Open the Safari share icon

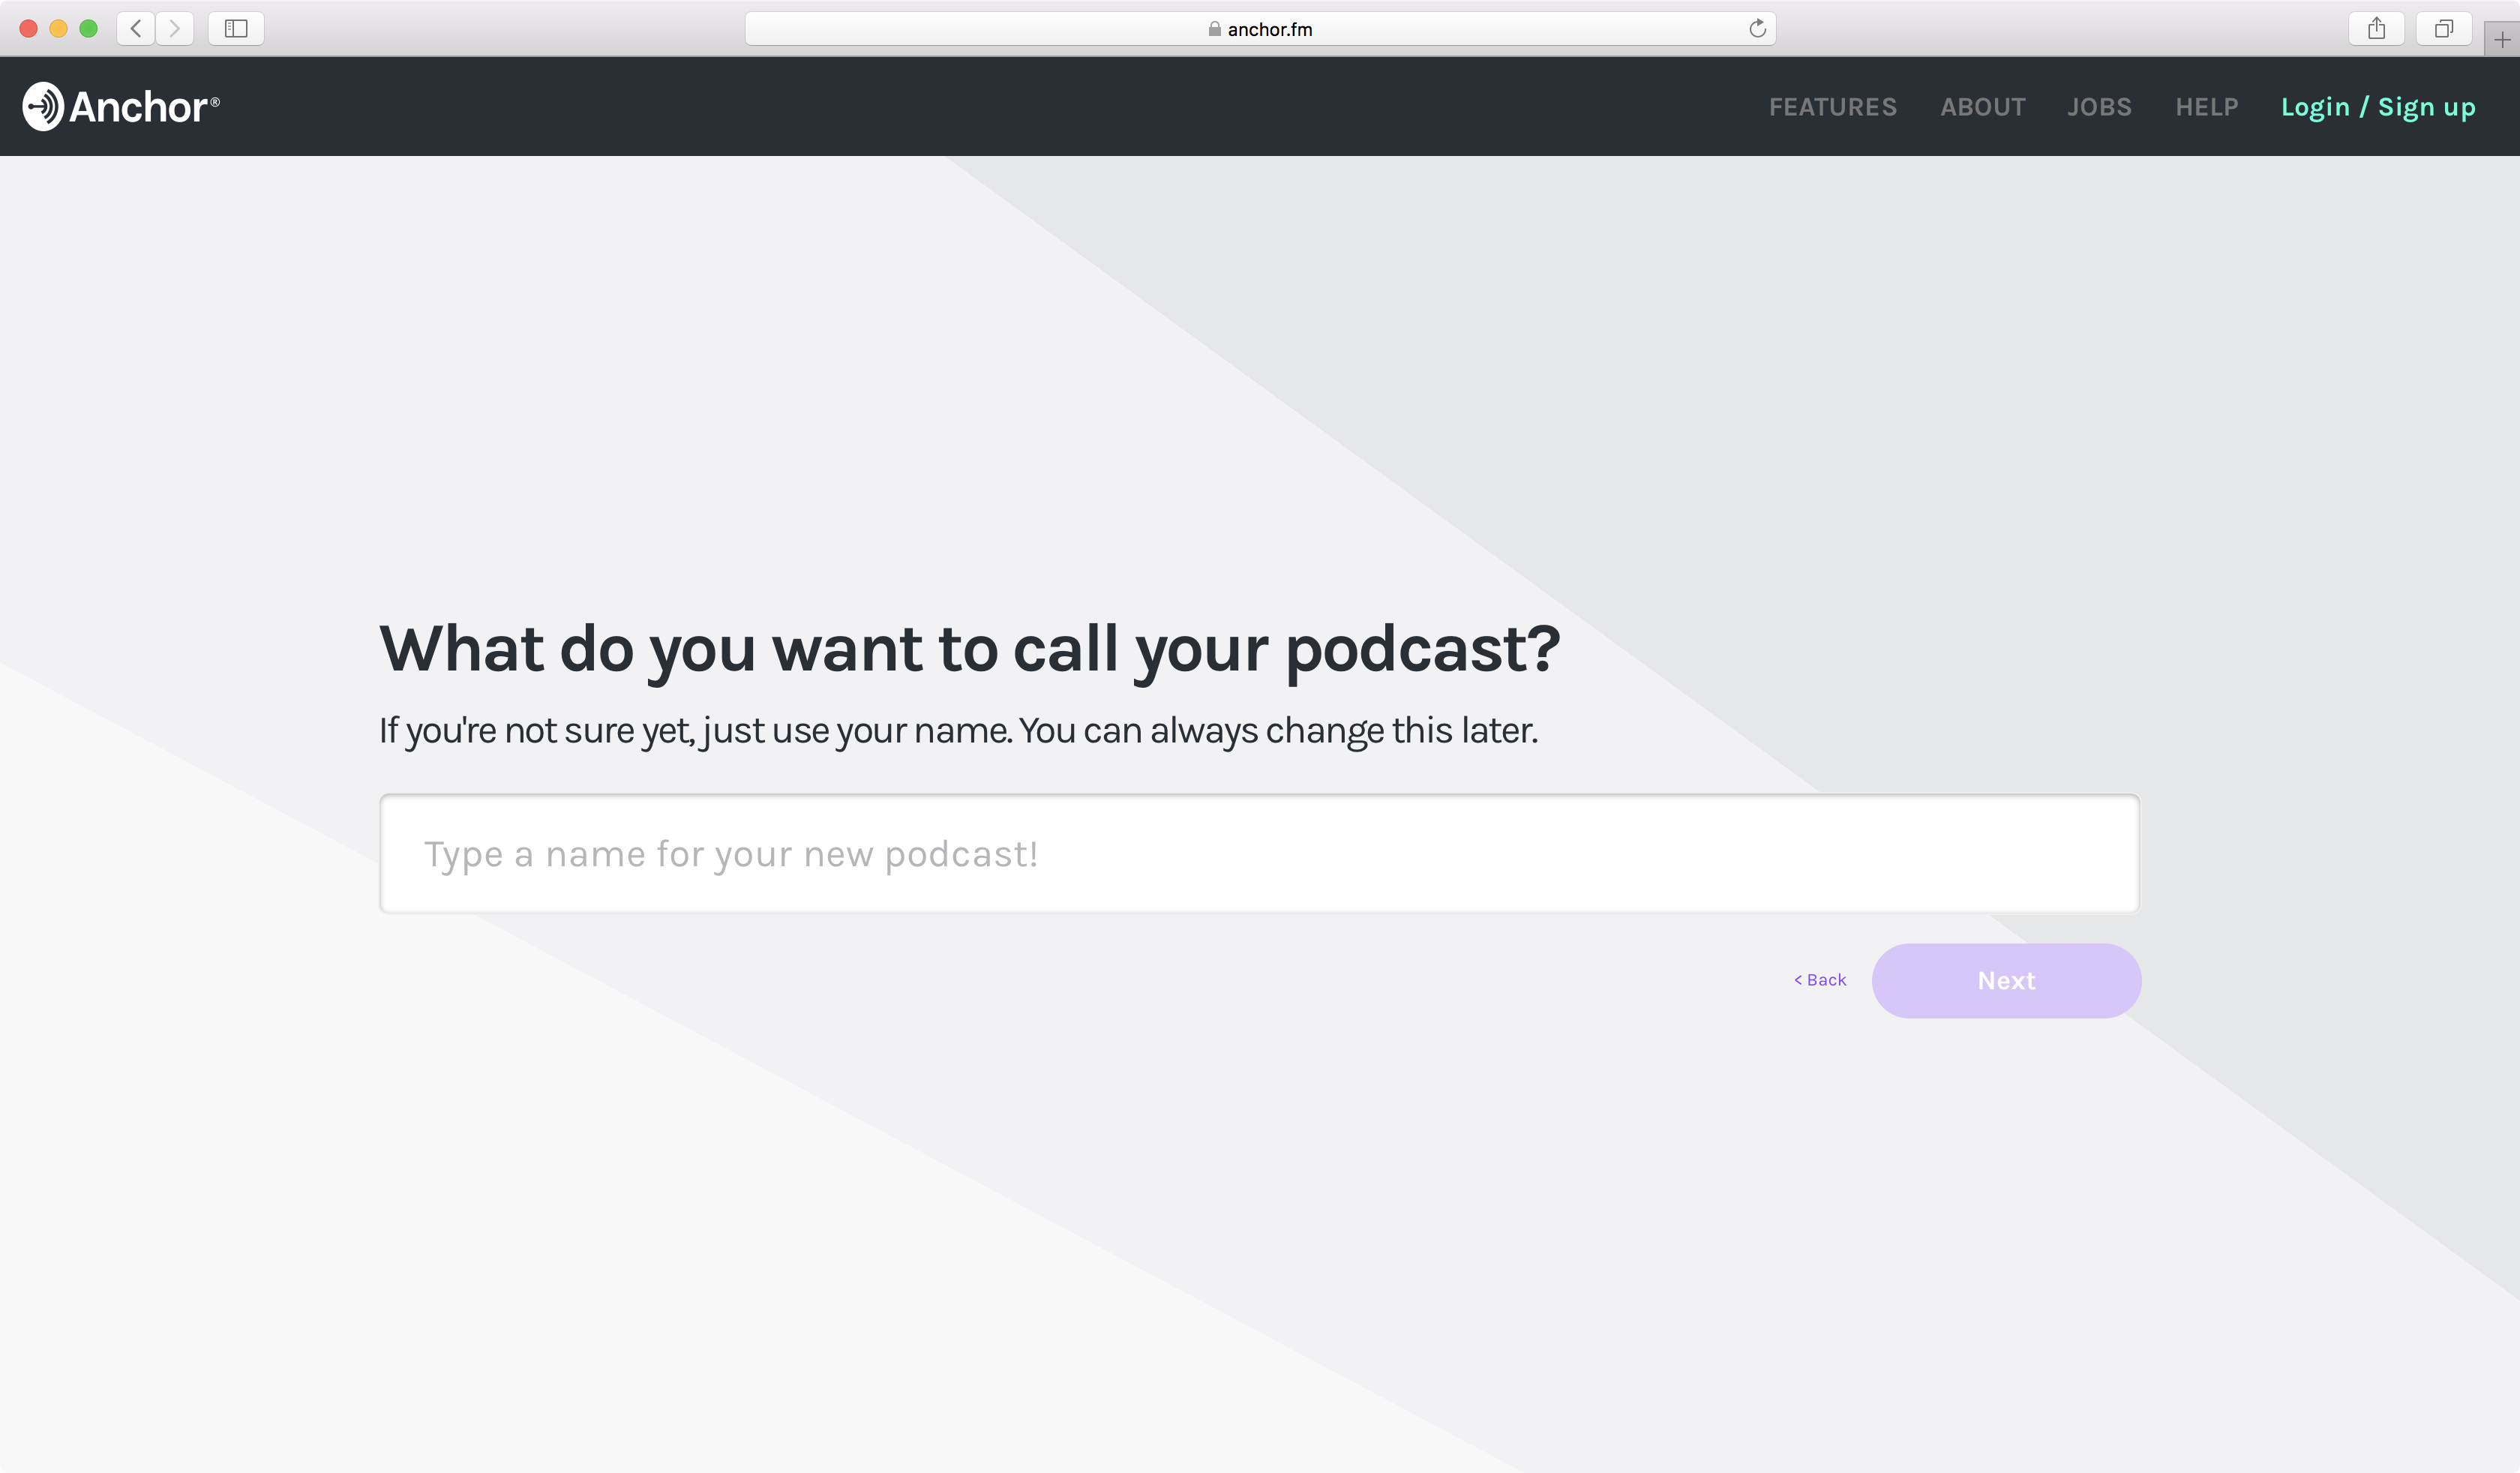click(x=2376, y=29)
